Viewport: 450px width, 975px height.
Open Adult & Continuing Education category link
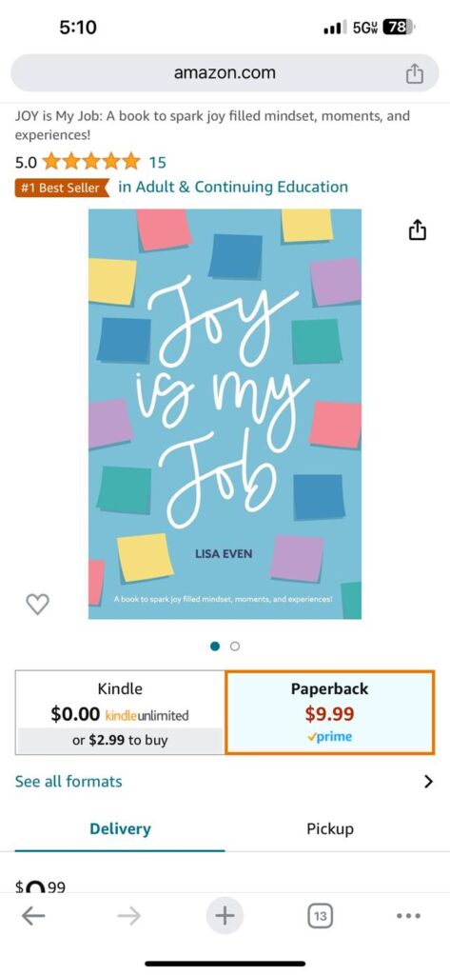233,188
